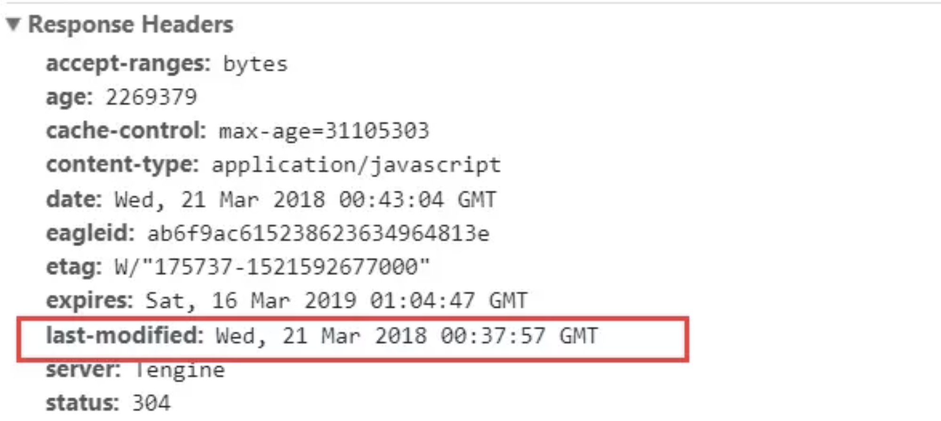The image size is (941, 421).
Task: Select the expires header date value
Action: 336,300
